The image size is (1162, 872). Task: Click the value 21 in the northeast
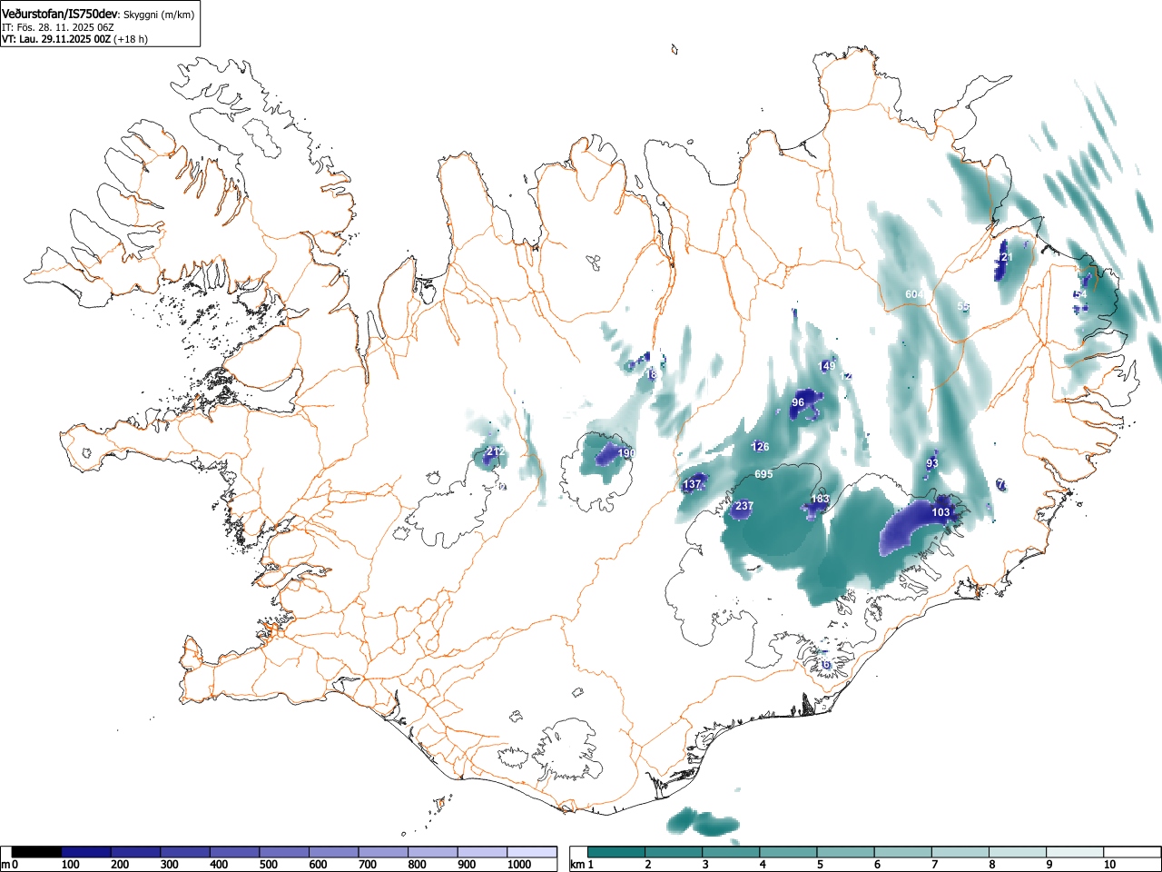pos(1006,258)
